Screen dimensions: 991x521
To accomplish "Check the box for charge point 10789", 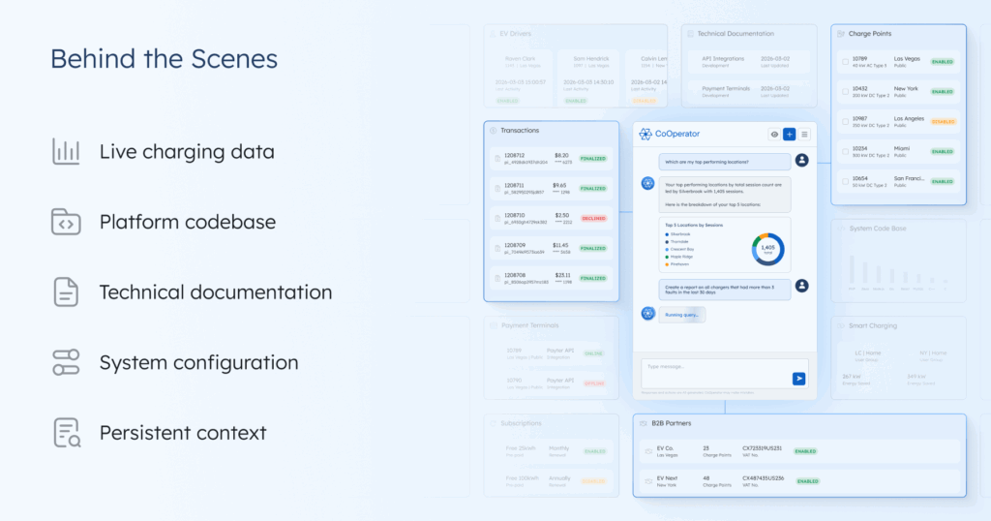I will click(845, 62).
